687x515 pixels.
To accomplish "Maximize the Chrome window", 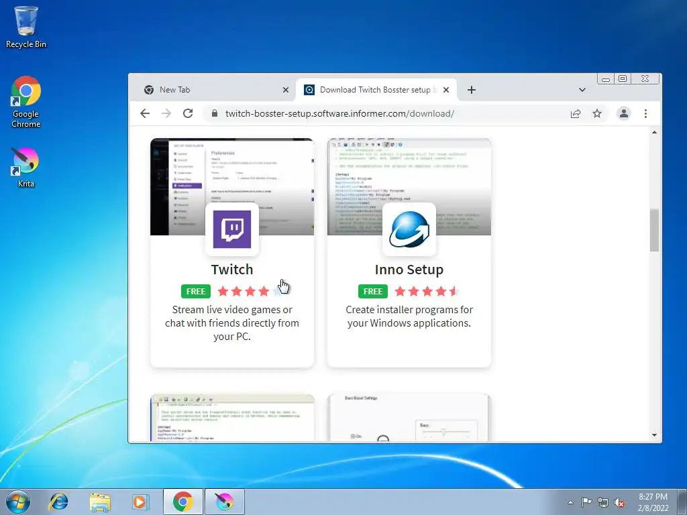I will (623, 79).
